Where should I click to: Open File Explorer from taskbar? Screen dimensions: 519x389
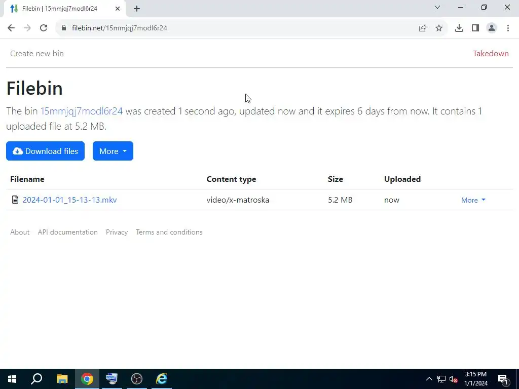point(62,379)
